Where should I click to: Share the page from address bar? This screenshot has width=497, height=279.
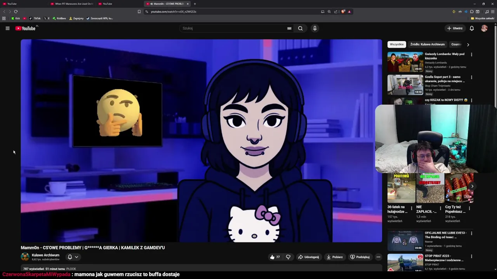coord(335,12)
